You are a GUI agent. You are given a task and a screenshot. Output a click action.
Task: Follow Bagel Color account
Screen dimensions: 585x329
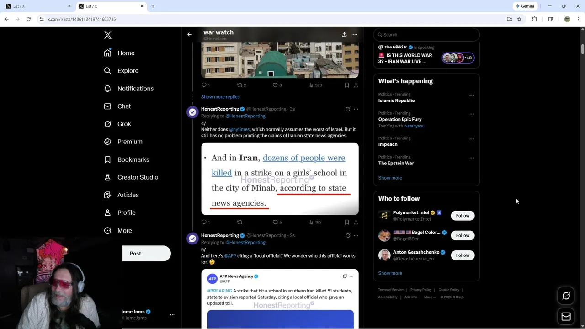pyautogui.click(x=463, y=235)
